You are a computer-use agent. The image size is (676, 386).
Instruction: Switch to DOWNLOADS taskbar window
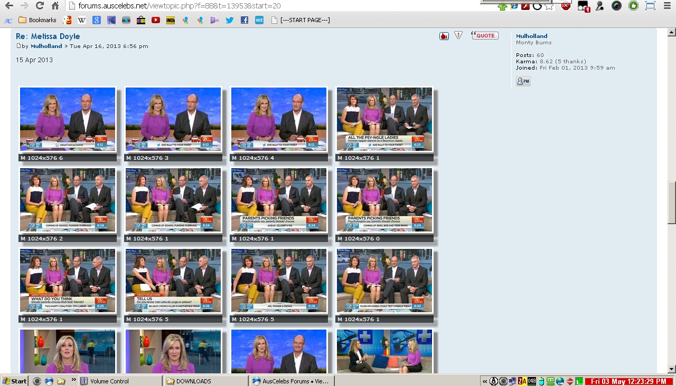[x=206, y=381]
